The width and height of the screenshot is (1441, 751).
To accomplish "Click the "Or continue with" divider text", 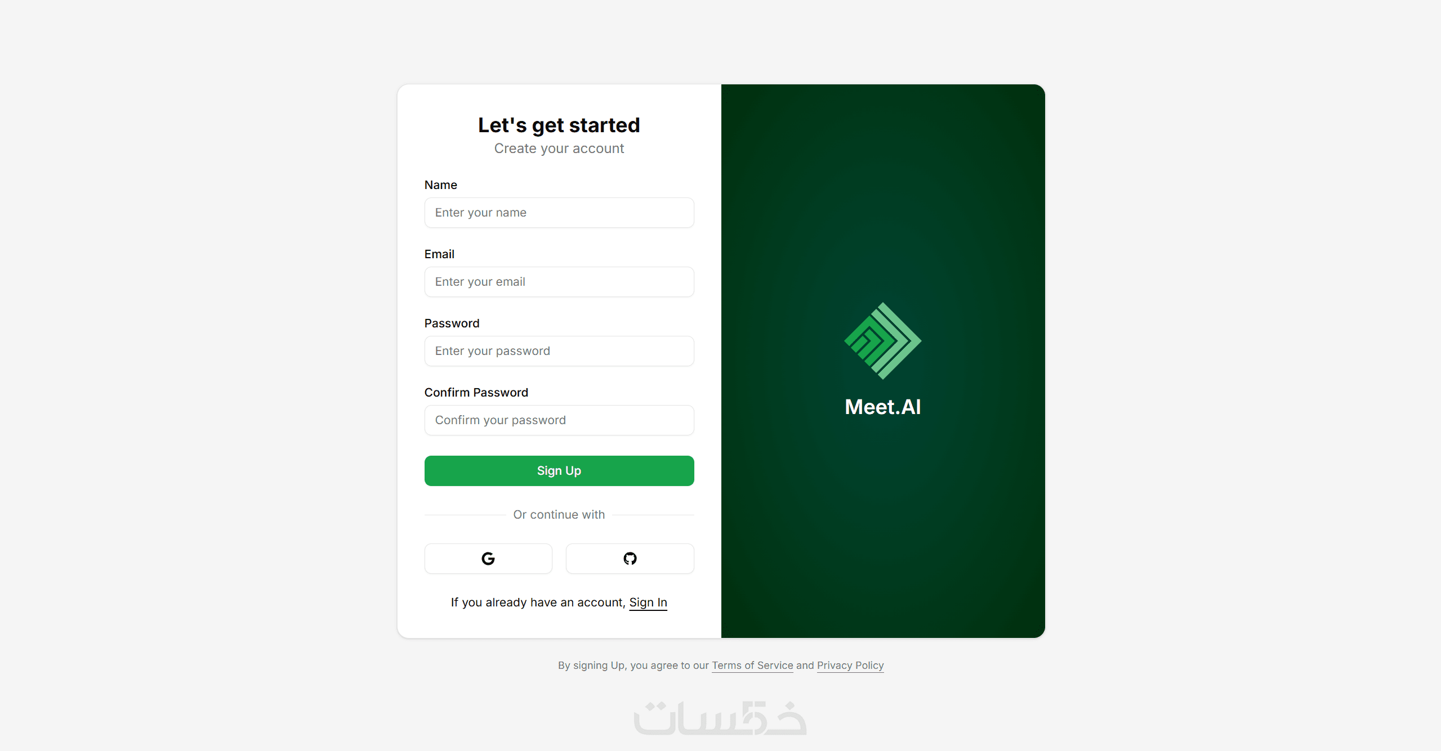I will (x=559, y=515).
